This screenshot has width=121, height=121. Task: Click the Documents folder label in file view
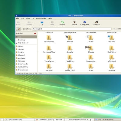click(x=91, y=32)
